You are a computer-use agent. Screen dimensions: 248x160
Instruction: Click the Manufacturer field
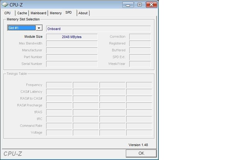click(x=72, y=50)
